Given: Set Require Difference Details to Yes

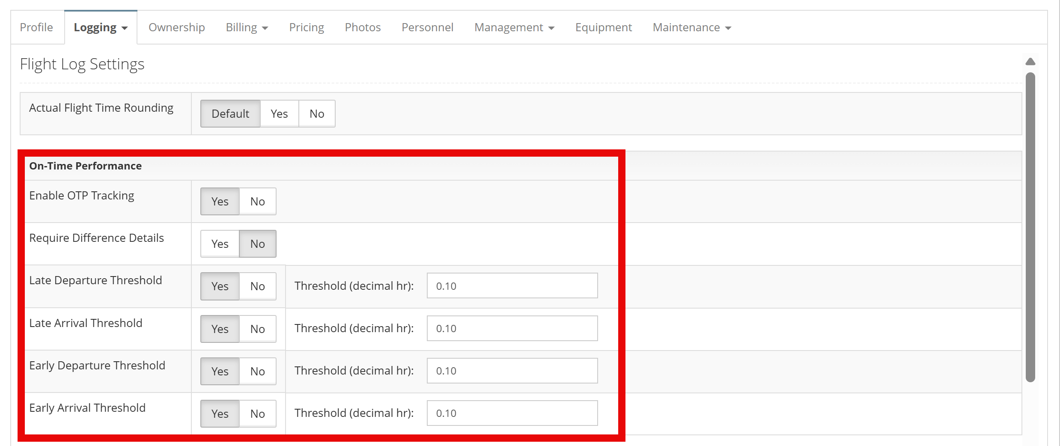Looking at the screenshot, I should pos(220,244).
